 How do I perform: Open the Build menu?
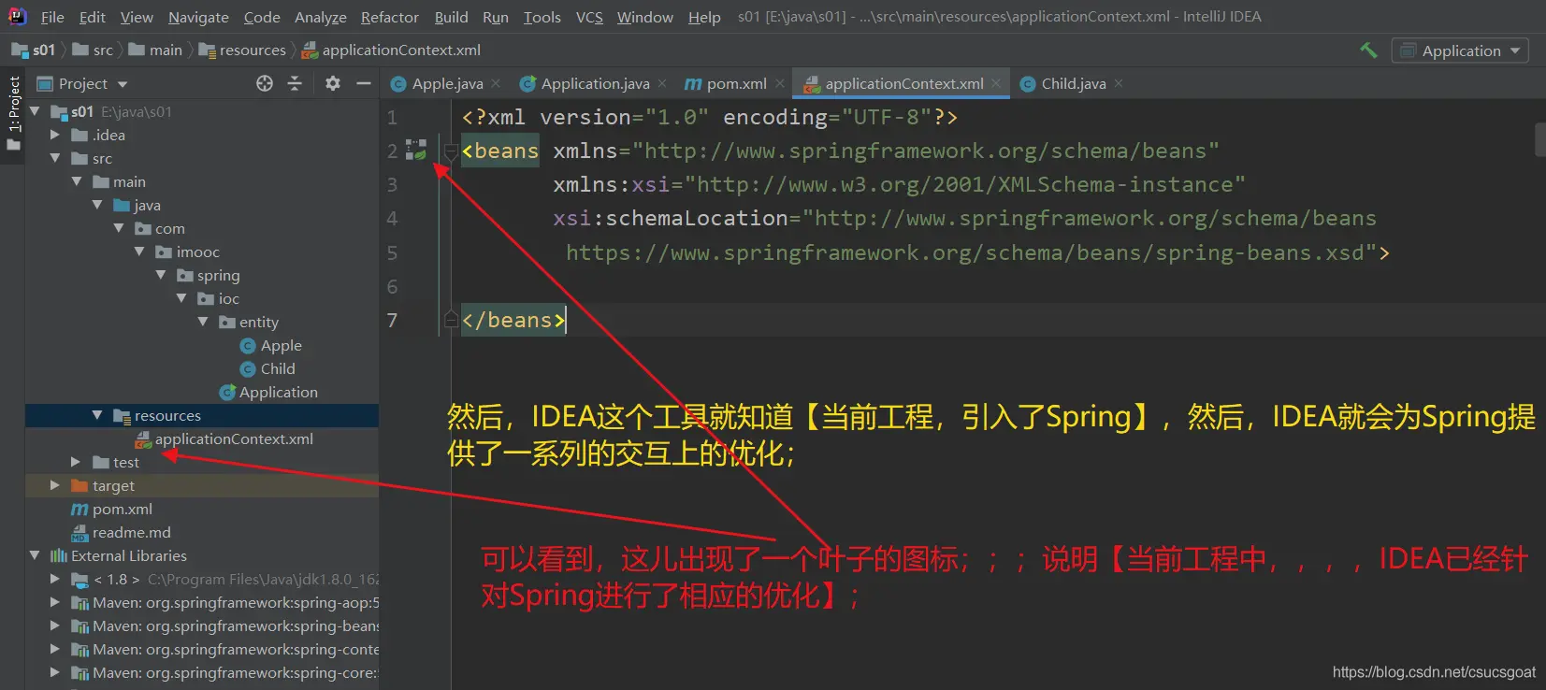(451, 17)
